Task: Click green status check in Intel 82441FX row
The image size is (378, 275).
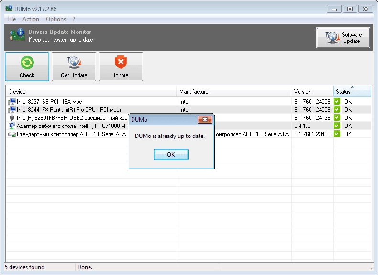Action: [337, 109]
